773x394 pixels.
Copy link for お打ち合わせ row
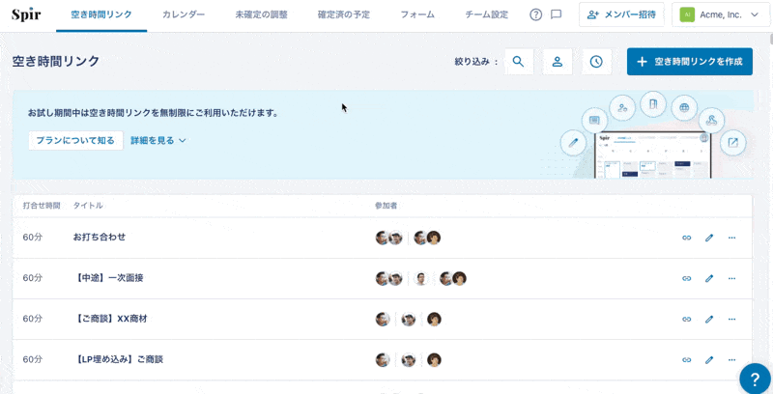[x=687, y=238]
